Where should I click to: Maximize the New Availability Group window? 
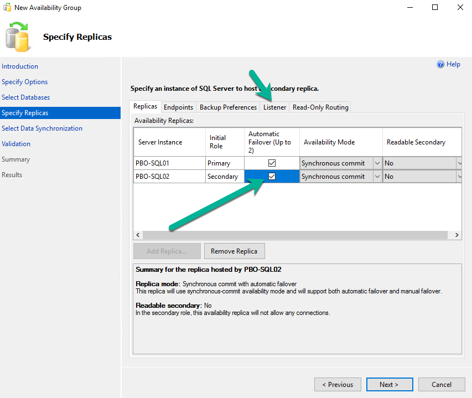(435, 7)
